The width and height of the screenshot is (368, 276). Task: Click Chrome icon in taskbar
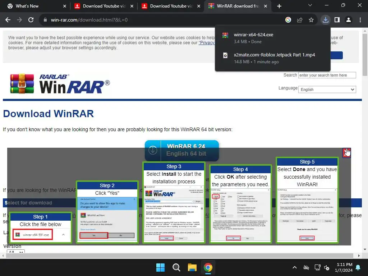208,267
